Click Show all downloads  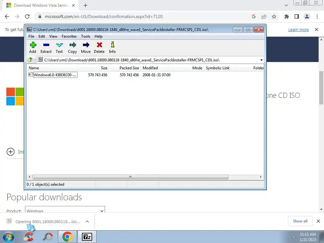300,221
